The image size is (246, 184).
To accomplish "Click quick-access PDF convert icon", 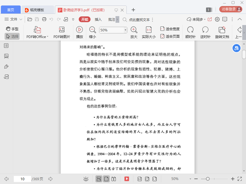I will click(66, 19).
